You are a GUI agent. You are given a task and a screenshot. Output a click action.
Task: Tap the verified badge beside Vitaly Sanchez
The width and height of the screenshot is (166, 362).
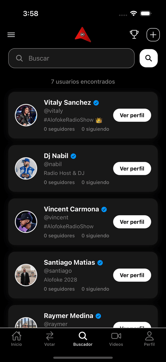tap(96, 103)
